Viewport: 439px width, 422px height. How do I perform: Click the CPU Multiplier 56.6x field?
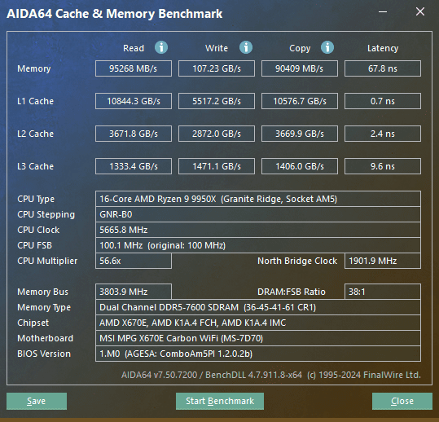point(134,261)
